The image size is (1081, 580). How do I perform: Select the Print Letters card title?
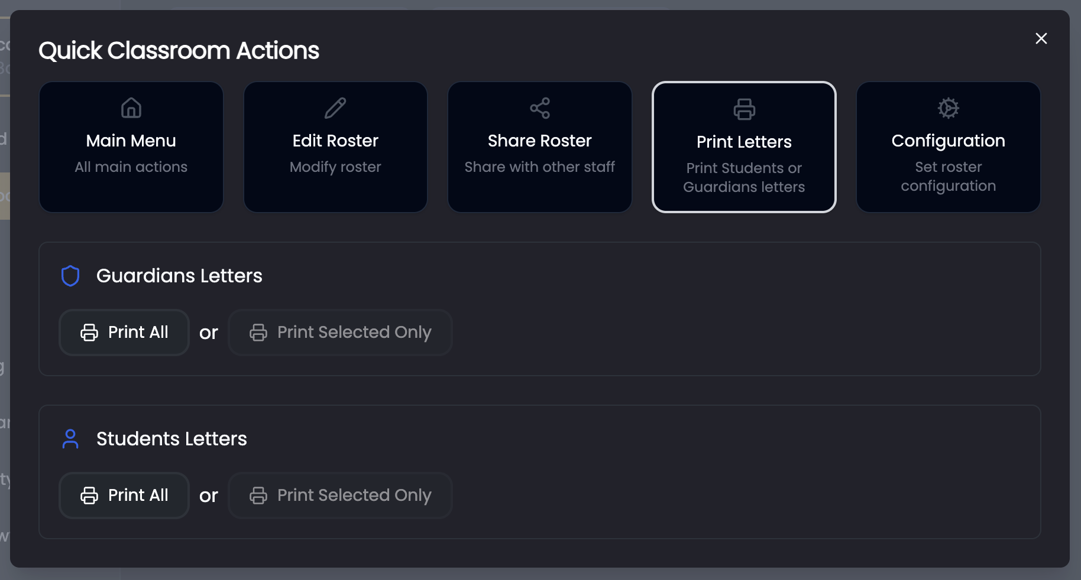coord(744,142)
